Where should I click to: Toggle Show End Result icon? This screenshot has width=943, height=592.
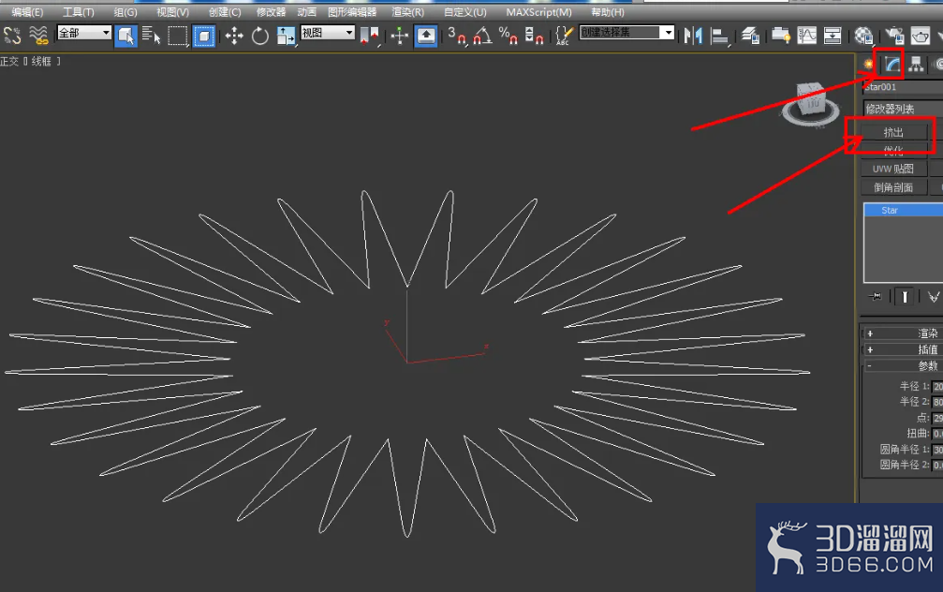click(905, 297)
